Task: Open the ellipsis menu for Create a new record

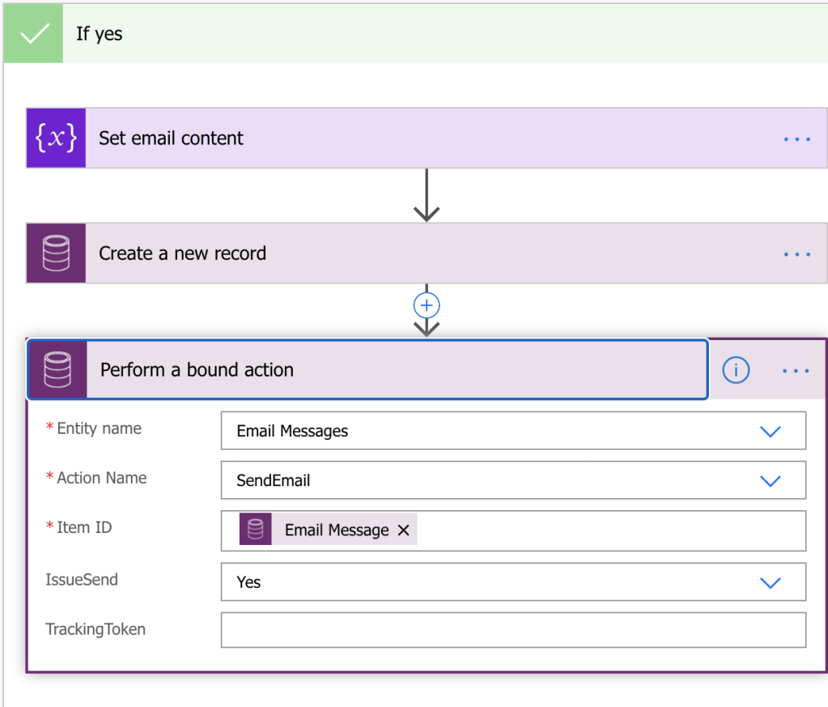Action: click(796, 253)
